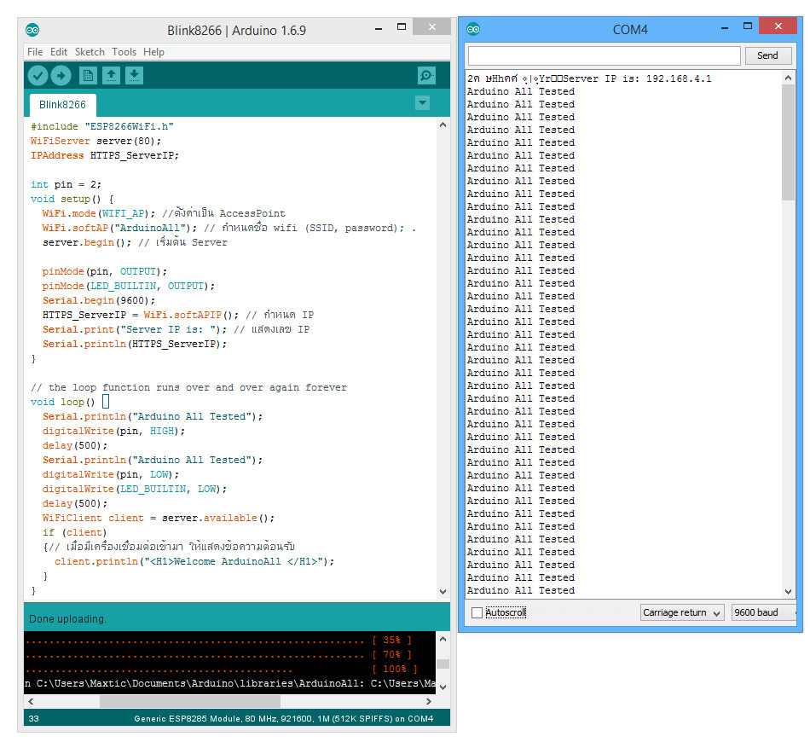
Task: Close the Blink8266 Arduino window
Action: [432, 26]
